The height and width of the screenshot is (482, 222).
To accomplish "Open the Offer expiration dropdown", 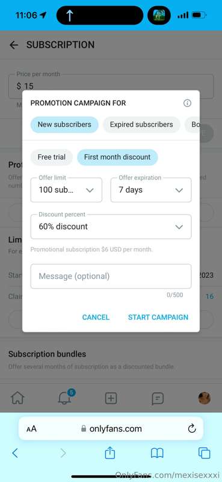I will point(151,190).
